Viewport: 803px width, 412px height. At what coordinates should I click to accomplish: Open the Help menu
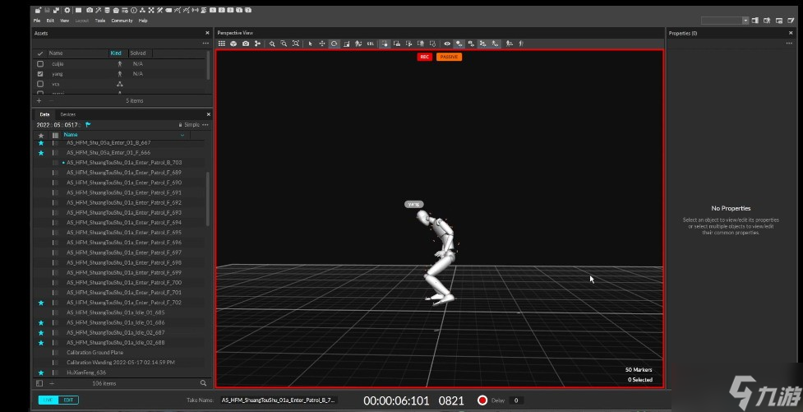click(x=143, y=21)
